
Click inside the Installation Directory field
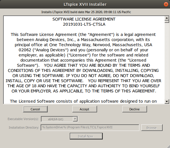click(x=90, y=127)
